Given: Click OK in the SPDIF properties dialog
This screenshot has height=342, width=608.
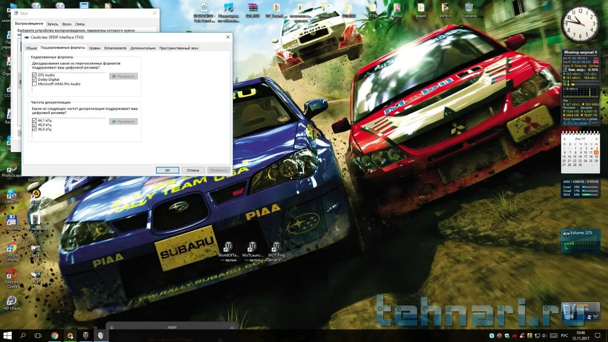Looking at the screenshot, I should point(168,170).
